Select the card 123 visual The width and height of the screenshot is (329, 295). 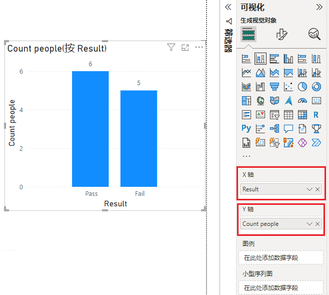click(x=316, y=101)
